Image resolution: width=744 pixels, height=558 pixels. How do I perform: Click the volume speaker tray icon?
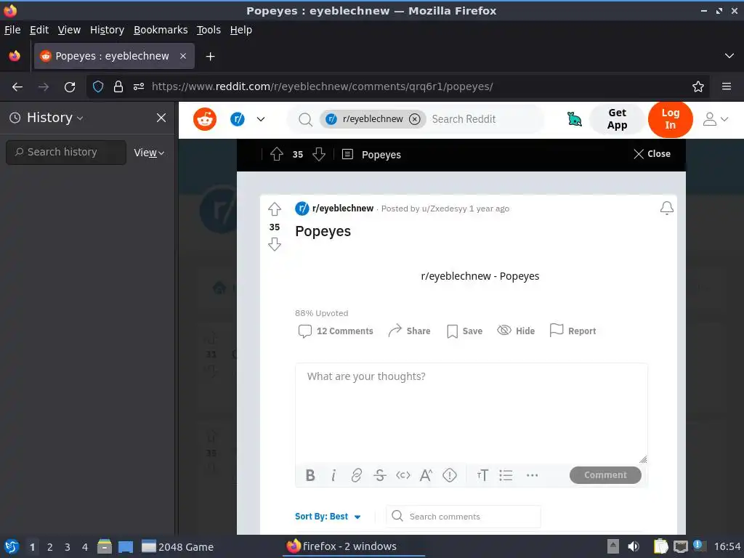click(634, 546)
